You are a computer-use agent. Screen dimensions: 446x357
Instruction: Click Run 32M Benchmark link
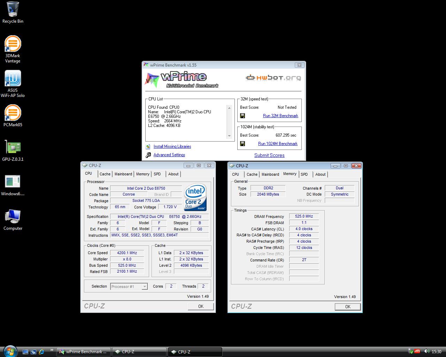(280, 116)
